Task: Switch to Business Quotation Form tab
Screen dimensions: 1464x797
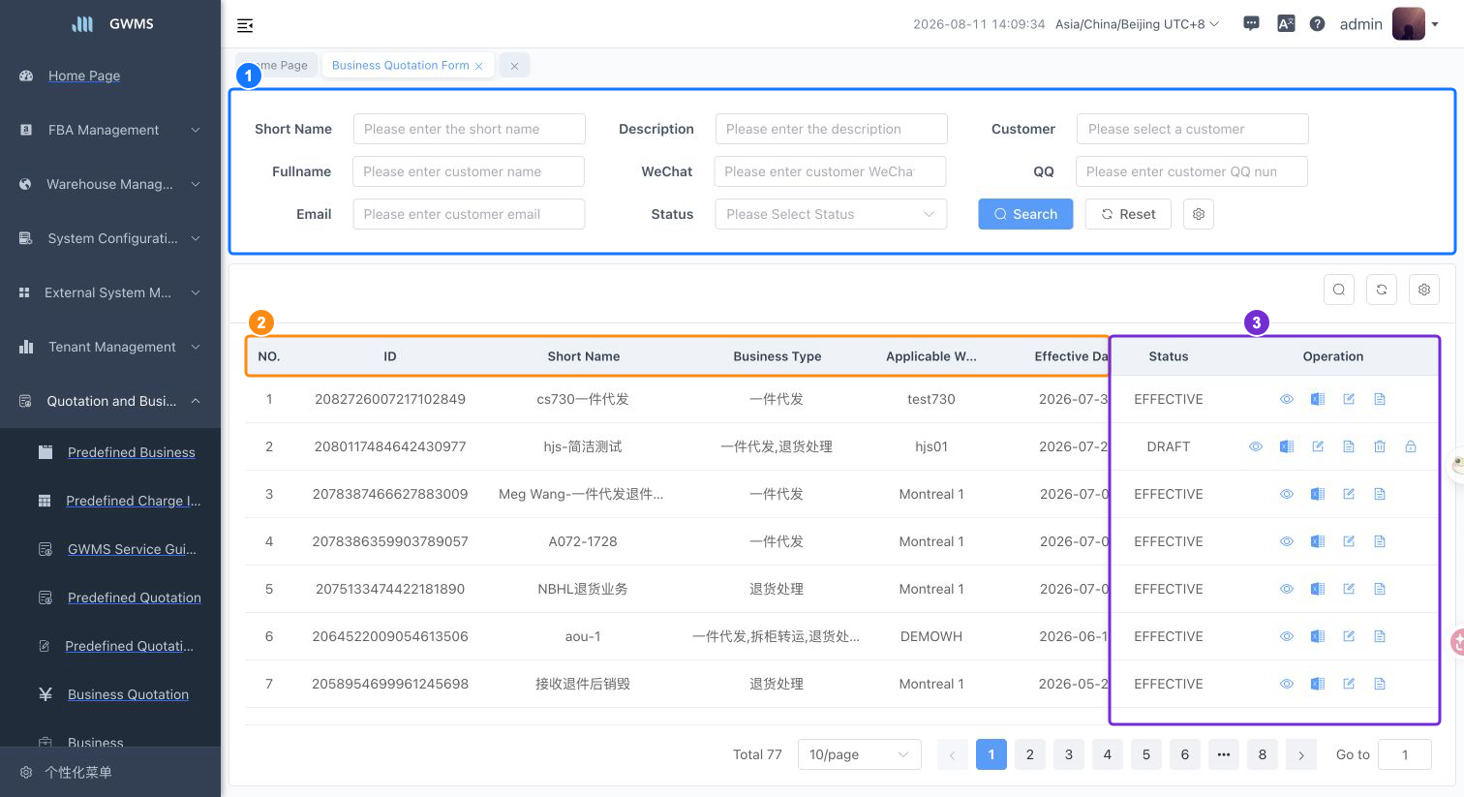Action: coord(400,65)
